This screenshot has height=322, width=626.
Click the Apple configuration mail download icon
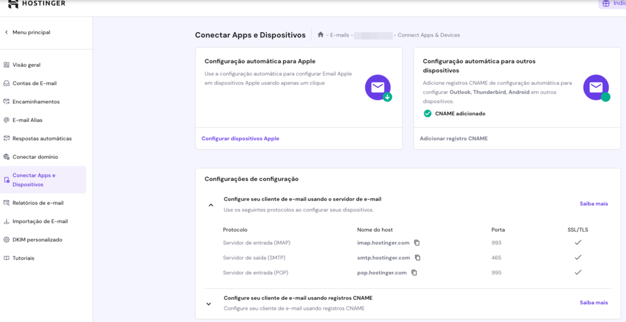(x=378, y=88)
